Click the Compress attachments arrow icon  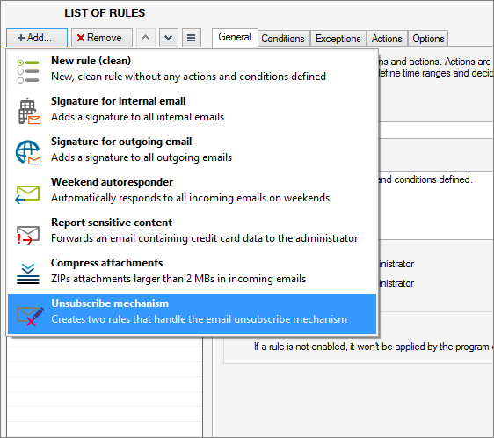pyautogui.click(x=28, y=274)
